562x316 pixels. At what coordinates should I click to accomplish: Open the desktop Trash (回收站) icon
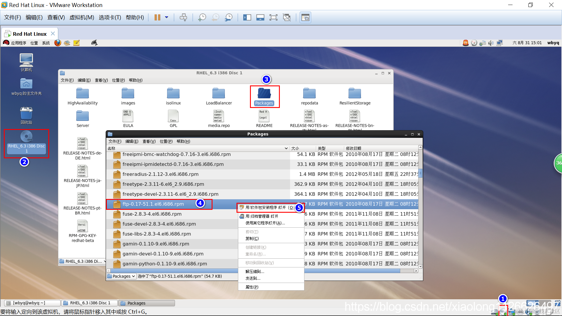[26, 113]
